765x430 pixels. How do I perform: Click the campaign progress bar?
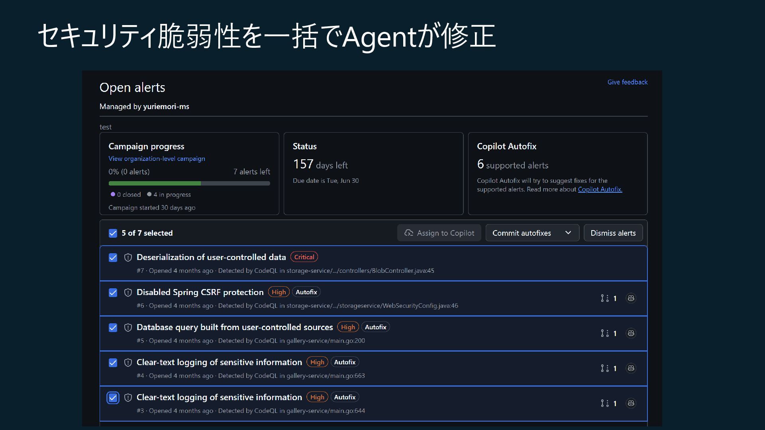[x=189, y=184]
